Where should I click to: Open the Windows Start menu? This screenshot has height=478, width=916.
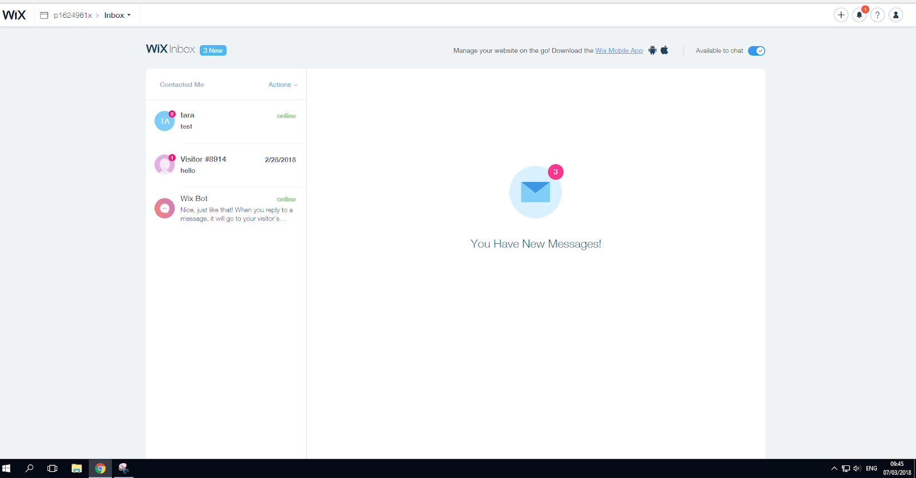(6, 468)
